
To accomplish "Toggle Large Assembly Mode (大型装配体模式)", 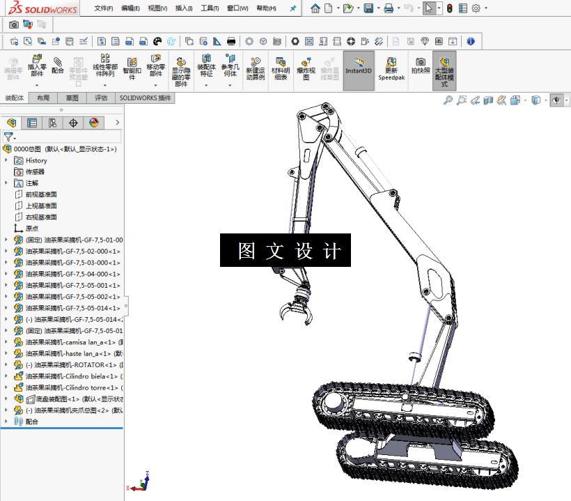I will (444, 70).
